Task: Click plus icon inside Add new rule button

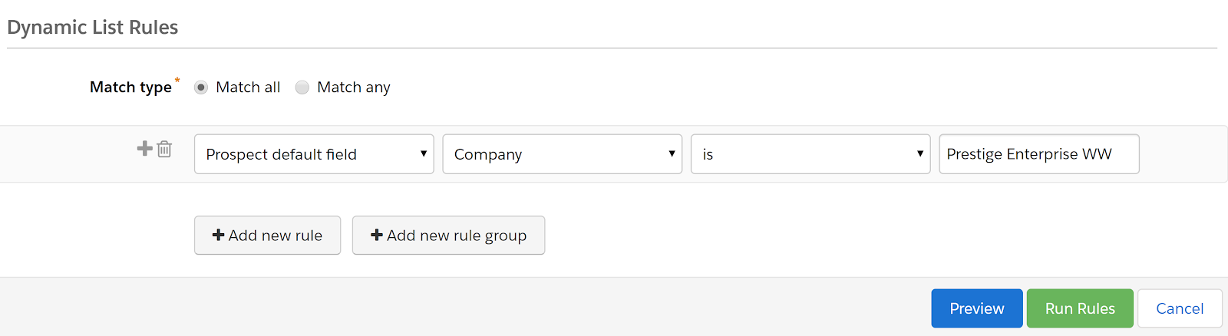Action: pos(218,235)
